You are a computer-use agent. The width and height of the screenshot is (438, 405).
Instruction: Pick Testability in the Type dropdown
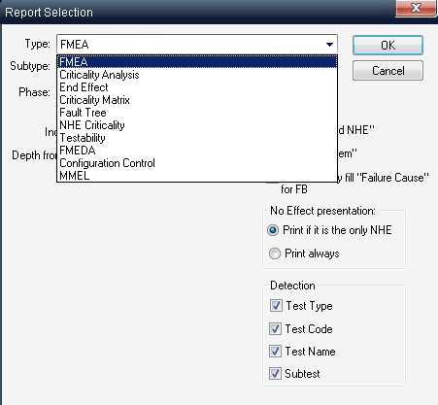[x=197, y=138]
